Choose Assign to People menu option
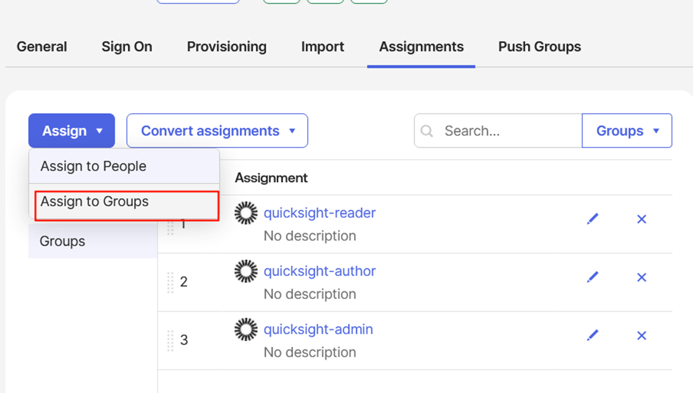The width and height of the screenshot is (693, 393). point(93,166)
